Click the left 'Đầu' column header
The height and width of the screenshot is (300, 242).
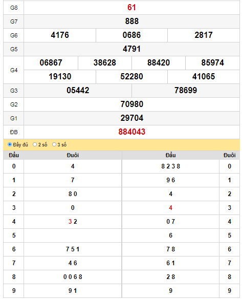(14, 155)
